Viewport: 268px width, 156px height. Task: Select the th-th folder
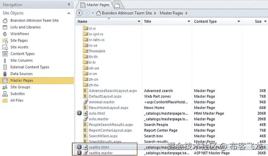tap(93, 57)
